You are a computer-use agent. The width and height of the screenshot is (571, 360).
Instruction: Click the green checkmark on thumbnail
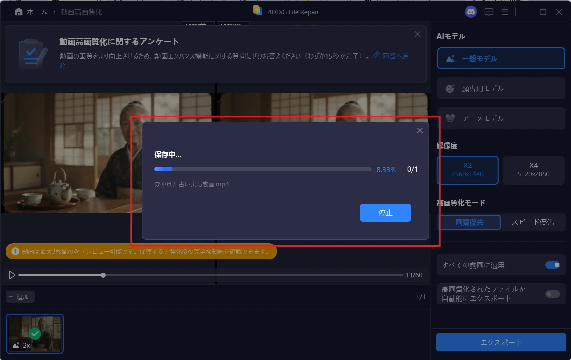pos(35,333)
